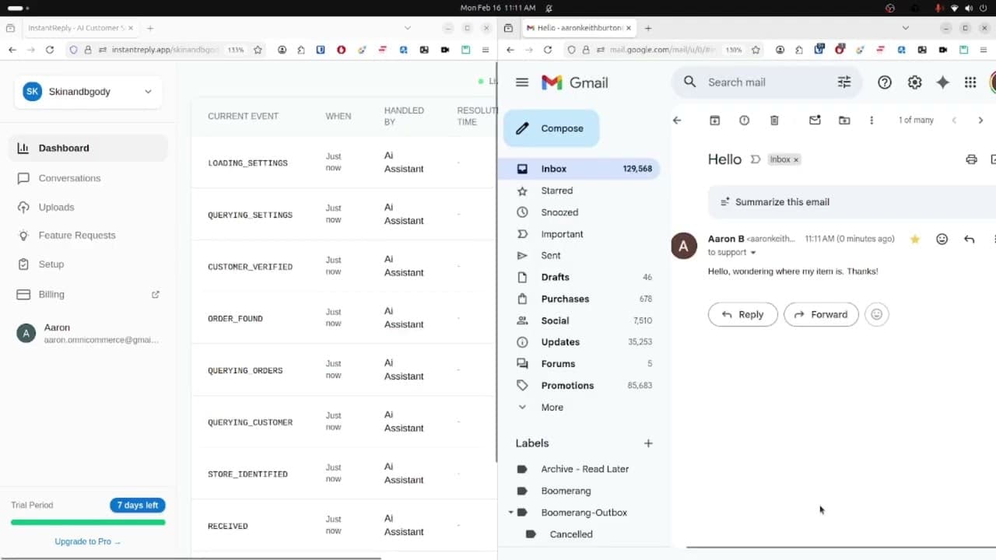Mark the email as unread
Image resolution: width=996 pixels, height=560 pixels.
click(815, 120)
